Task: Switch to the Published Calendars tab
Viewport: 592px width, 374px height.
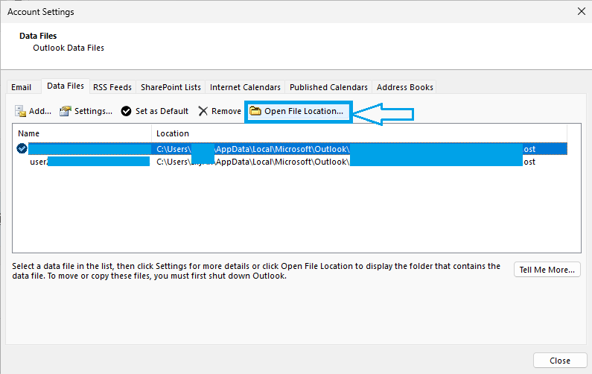Action: point(328,87)
